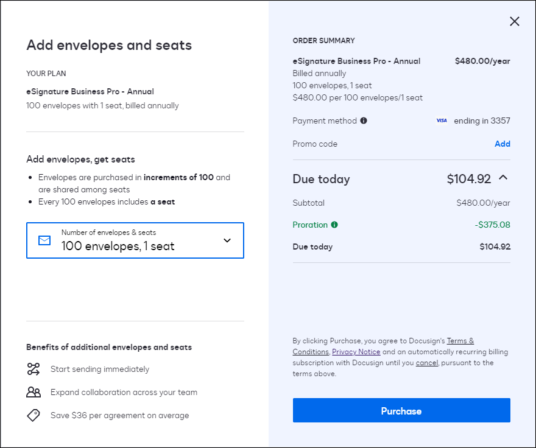The image size is (536, 448).
Task: Open the Terms & Conditions link
Action: [460, 341]
